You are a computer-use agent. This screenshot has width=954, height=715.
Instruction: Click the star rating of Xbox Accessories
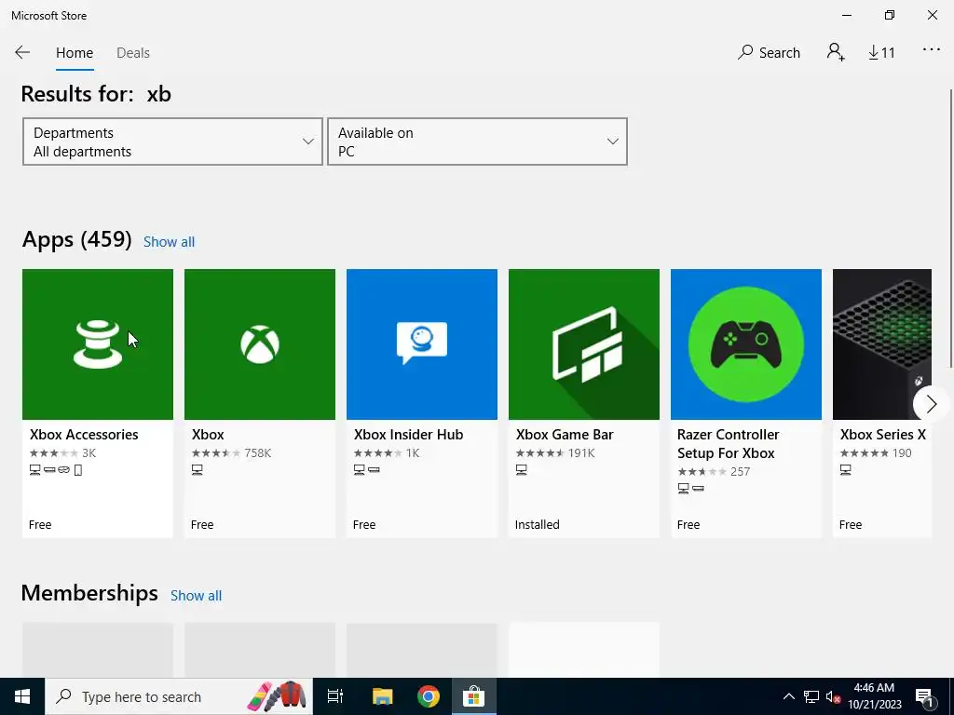pyautogui.click(x=53, y=453)
